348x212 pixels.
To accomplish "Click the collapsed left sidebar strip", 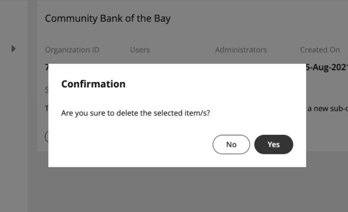I will point(13,139).
